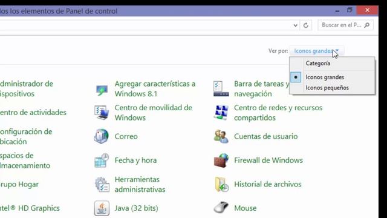Open the Fecha y hora link
This screenshot has width=387, height=218.
135,160
